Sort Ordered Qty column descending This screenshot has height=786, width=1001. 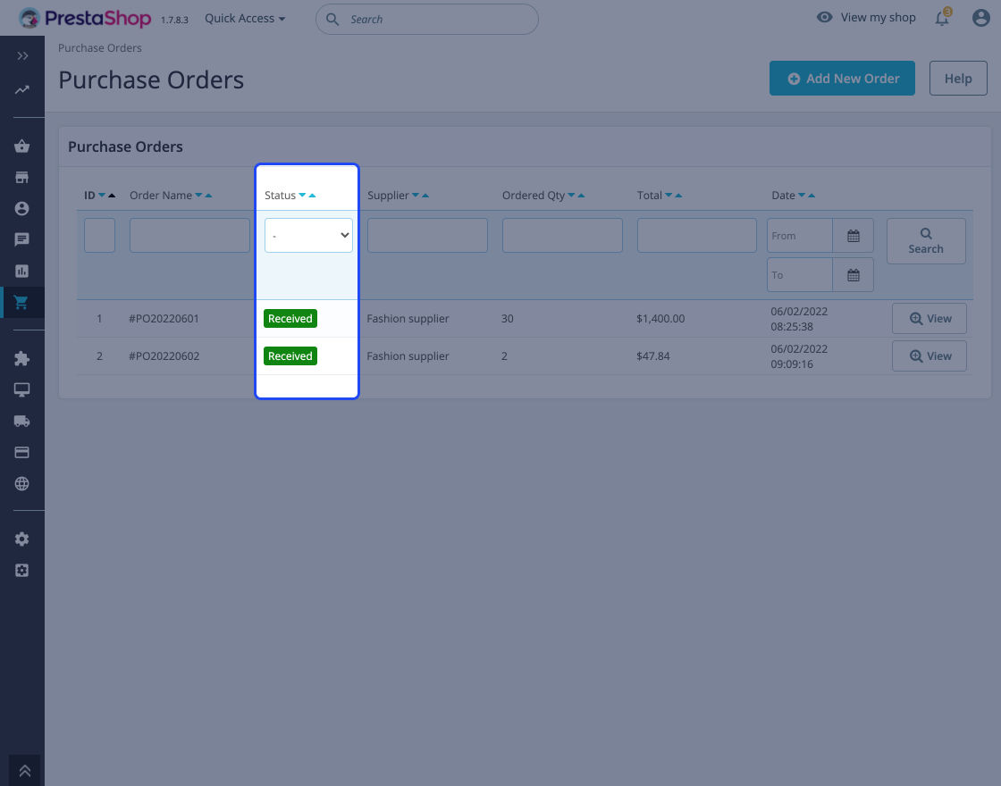(571, 196)
